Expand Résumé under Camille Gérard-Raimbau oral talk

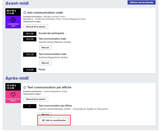tap(45, 48)
